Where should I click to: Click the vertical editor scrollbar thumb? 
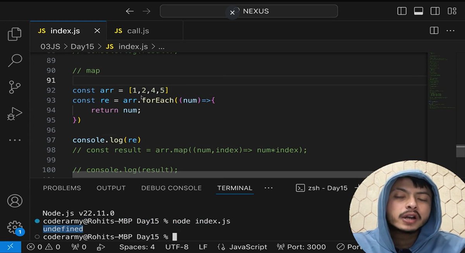pos(460,151)
